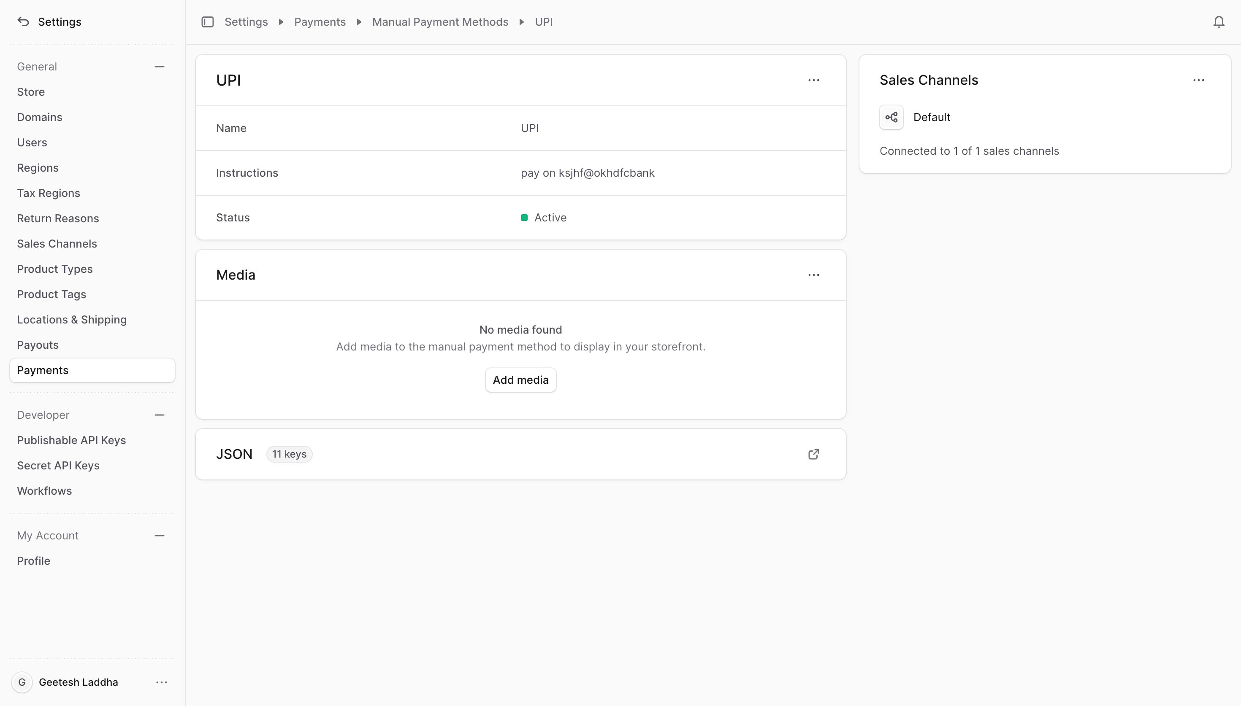Collapse the General settings section
This screenshot has width=1241, height=706.
pos(160,67)
